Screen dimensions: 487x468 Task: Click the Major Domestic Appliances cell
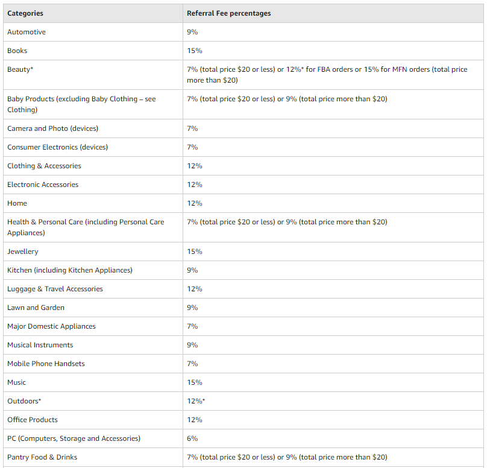click(x=51, y=326)
